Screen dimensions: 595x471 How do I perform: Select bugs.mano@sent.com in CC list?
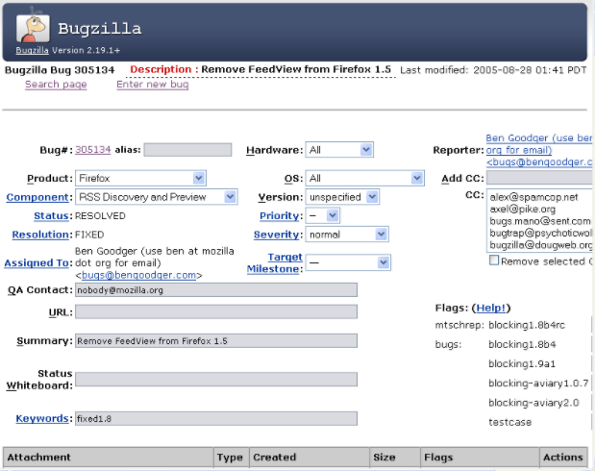point(540,221)
